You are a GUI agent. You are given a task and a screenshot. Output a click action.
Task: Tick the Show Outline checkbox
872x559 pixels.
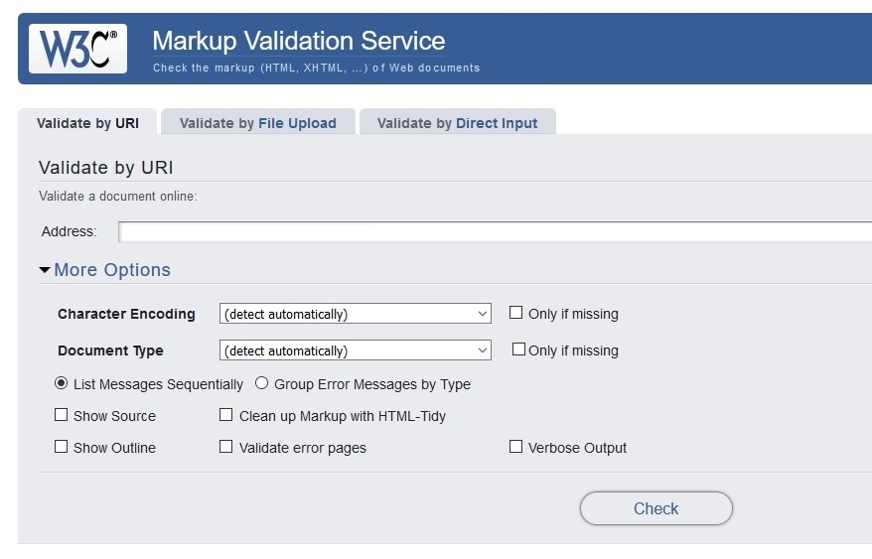pyautogui.click(x=62, y=448)
